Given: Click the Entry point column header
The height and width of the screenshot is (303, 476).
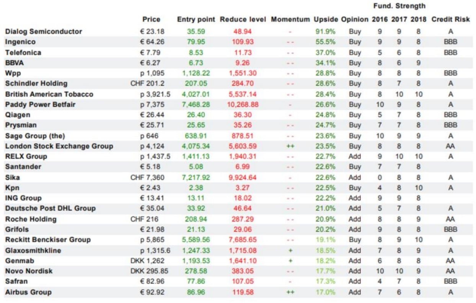Looking at the screenshot, I should pos(196,20).
